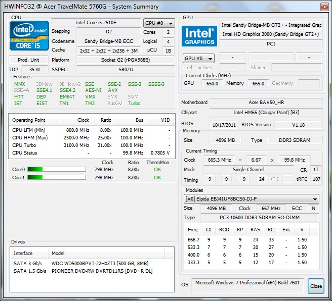Click the memory clock 665.3 MHz field
Image resolution: width=332 pixels, height=301 pixels.
coord(219,160)
